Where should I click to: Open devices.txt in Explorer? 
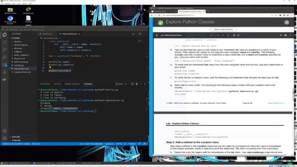(19, 58)
